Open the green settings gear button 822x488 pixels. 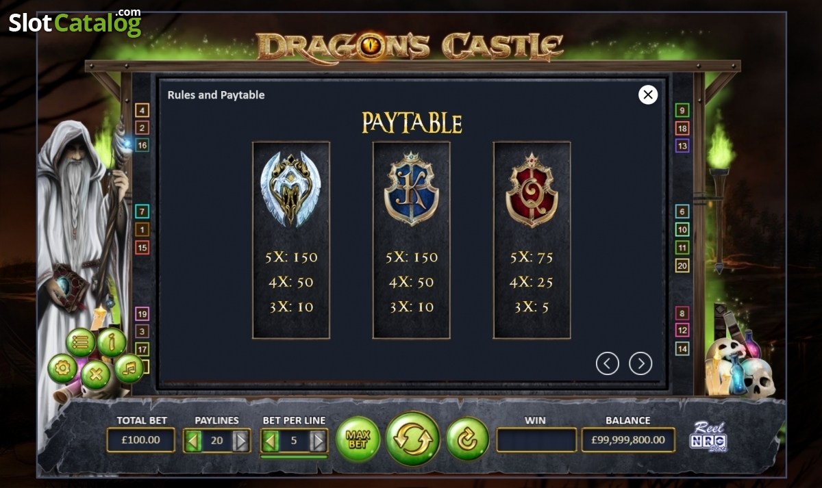coord(62,369)
